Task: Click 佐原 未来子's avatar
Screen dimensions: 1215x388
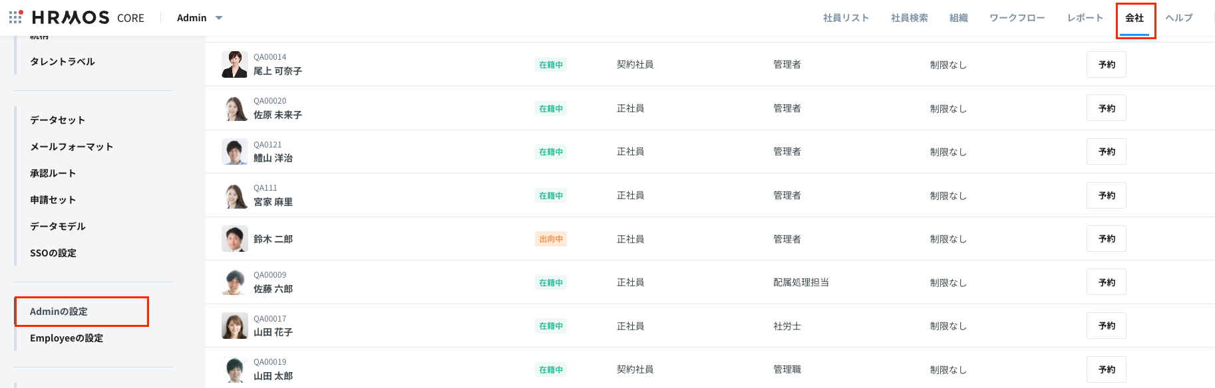Action: coord(234,108)
